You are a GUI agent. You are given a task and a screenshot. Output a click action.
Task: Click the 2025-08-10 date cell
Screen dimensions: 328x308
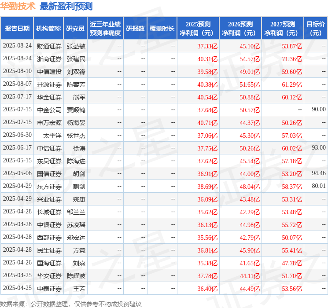17,71
